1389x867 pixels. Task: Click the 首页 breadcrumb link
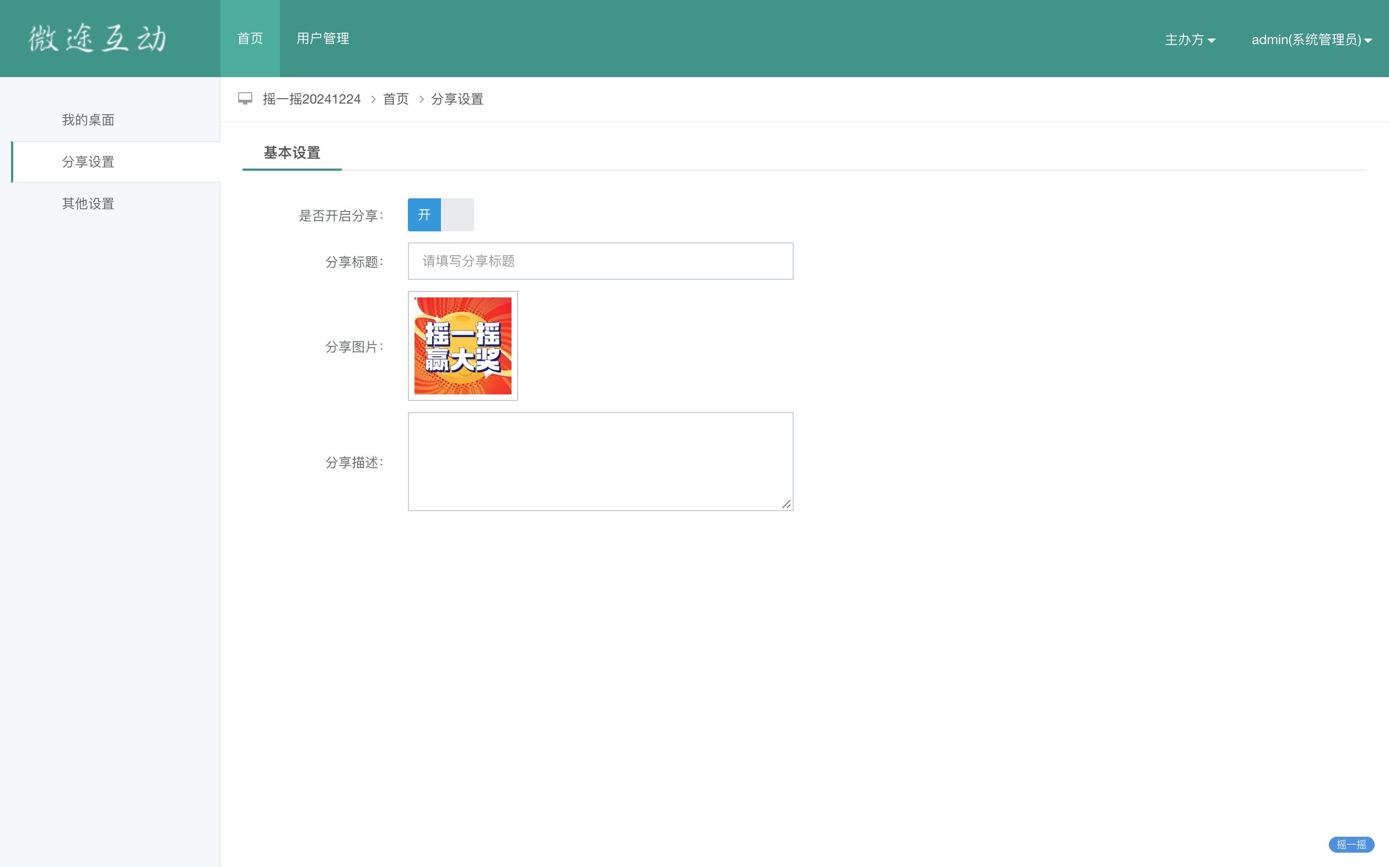pyautogui.click(x=396, y=99)
